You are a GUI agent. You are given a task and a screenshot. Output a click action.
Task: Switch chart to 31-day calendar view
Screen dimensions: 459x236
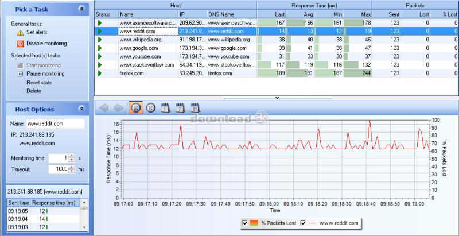click(195, 108)
